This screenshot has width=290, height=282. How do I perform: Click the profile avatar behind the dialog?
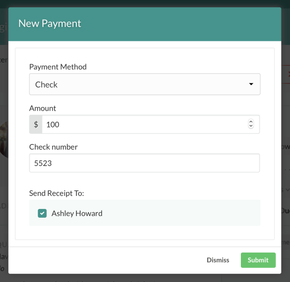click(x=4, y=139)
